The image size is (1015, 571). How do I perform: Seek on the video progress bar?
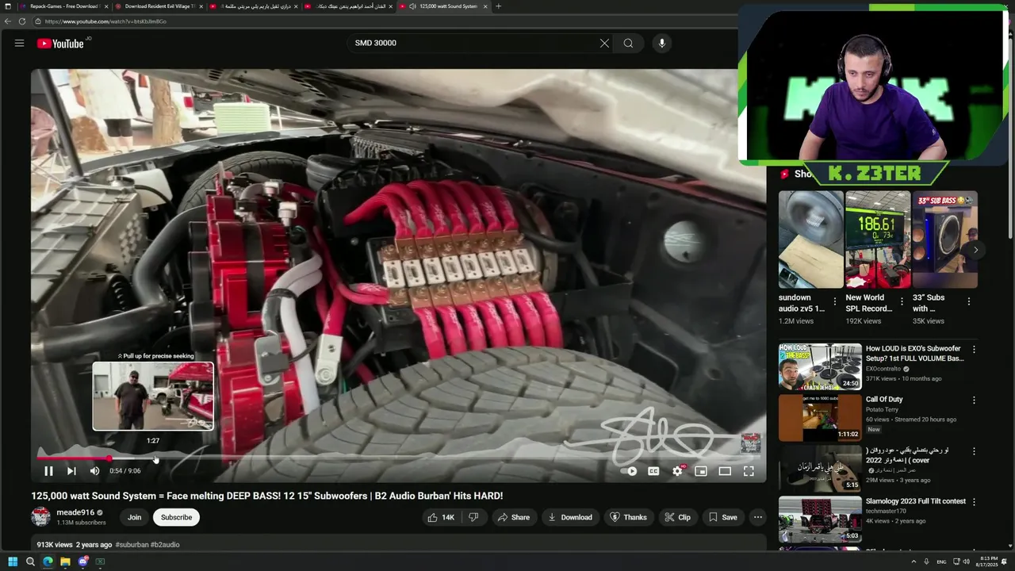pyautogui.click(x=399, y=458)
